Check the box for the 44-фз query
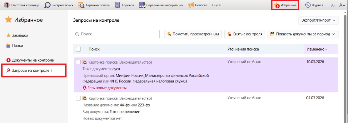This screenshot has width=348, height=123. [78, 98]
